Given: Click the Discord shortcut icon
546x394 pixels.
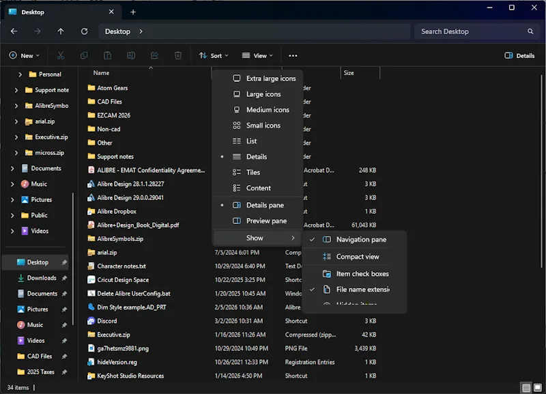Looking at the screenshot, I should (x=91, y=321).
